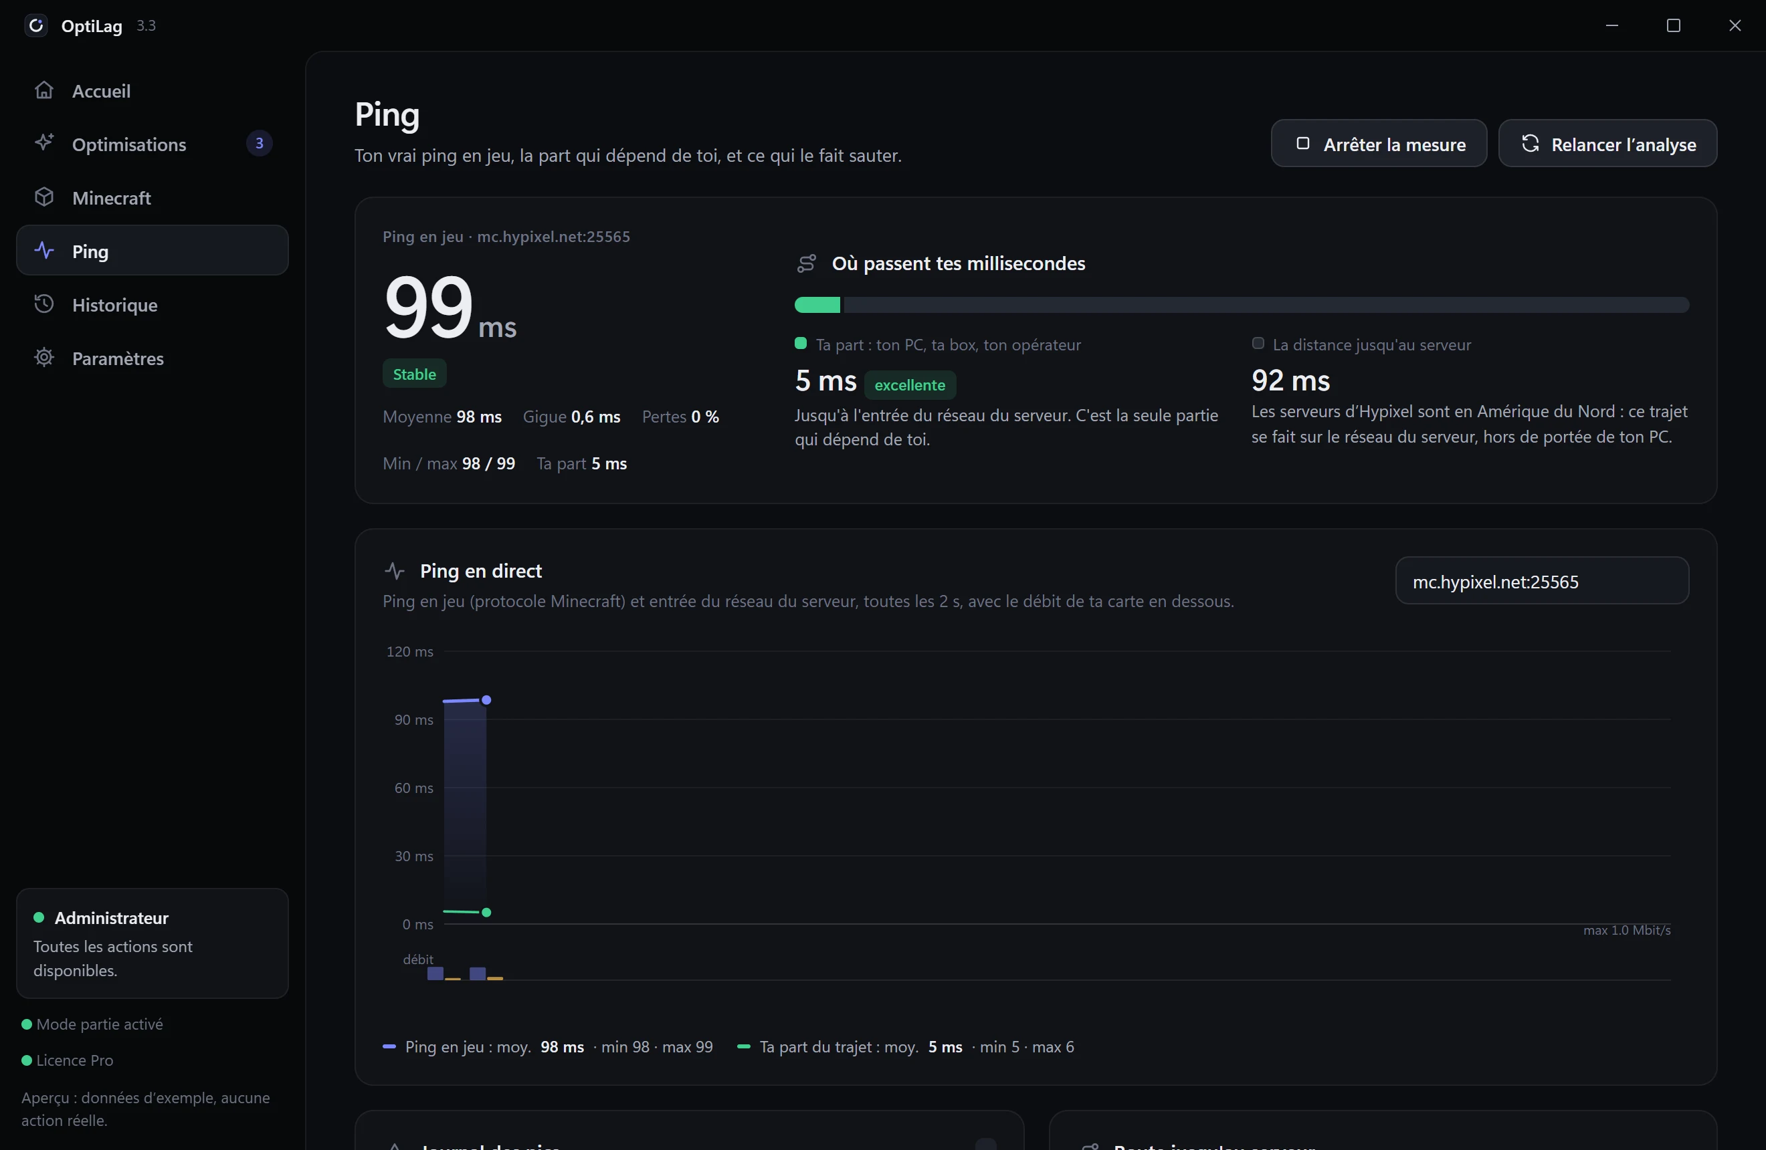
Task: Click the blue ping data point on chart
Action: point(486,700)
